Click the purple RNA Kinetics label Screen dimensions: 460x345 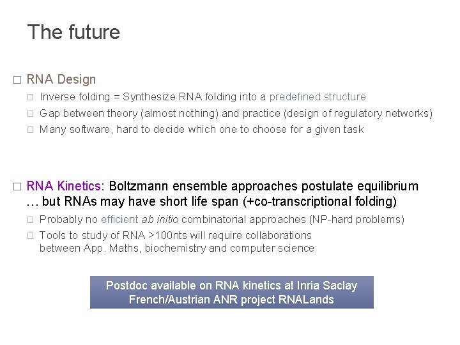(x=66, y=187)
